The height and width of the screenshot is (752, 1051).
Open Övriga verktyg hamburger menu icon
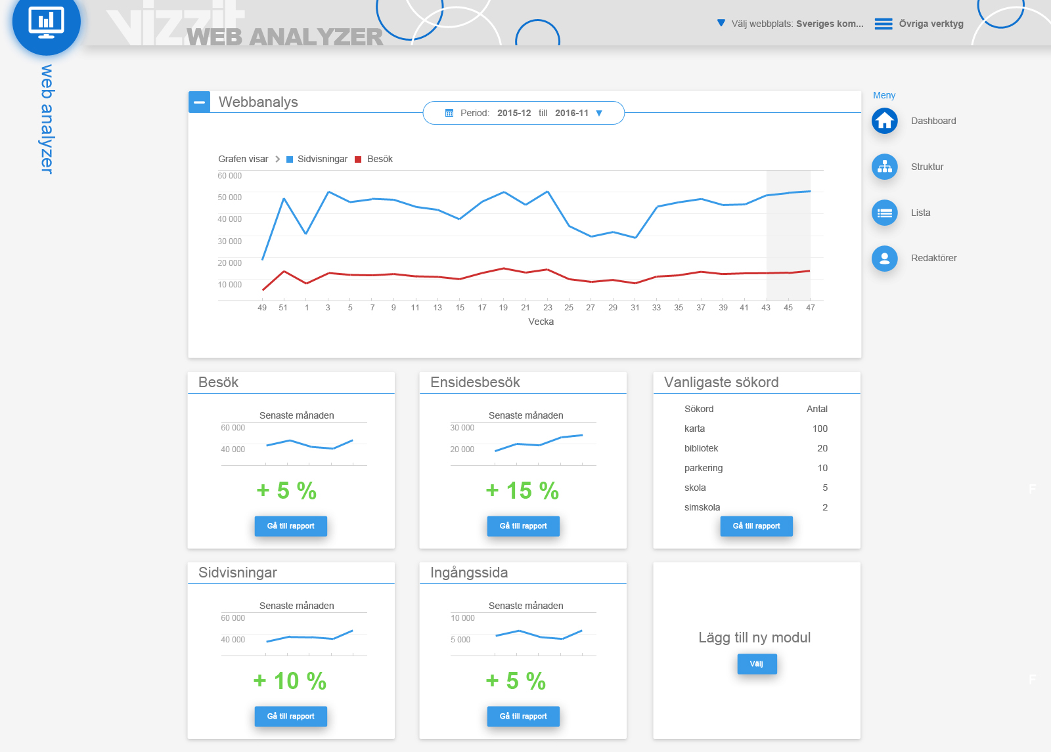pyautogui.click(x=883, y=24)
